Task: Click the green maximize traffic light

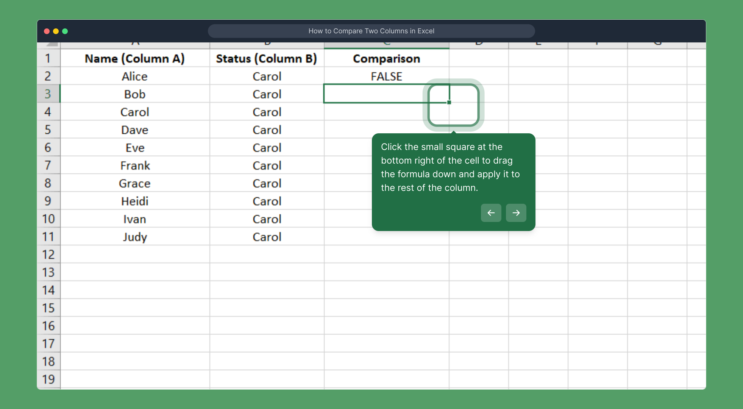Action: tap(65, 31)
